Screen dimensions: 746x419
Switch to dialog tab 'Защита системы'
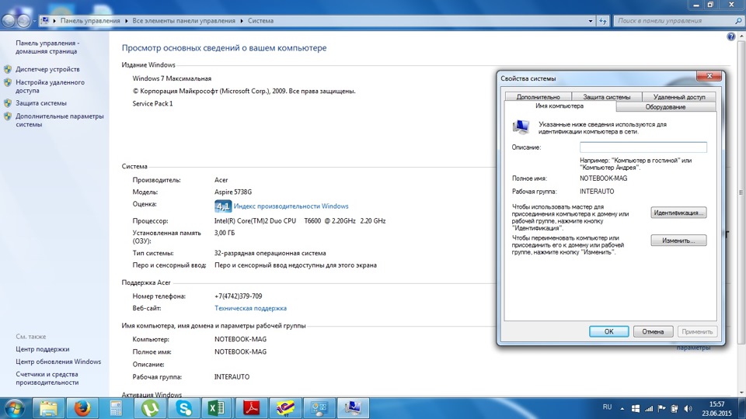pyautogui.click(x=607, y=96)
